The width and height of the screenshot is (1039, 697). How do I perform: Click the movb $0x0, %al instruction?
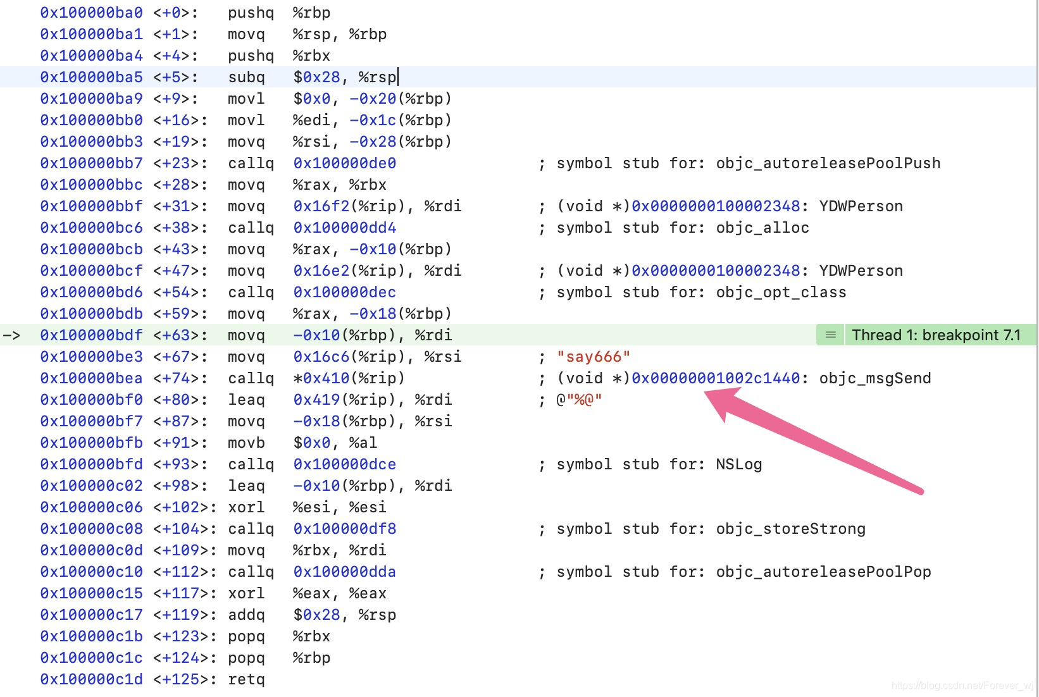[302, 443]
